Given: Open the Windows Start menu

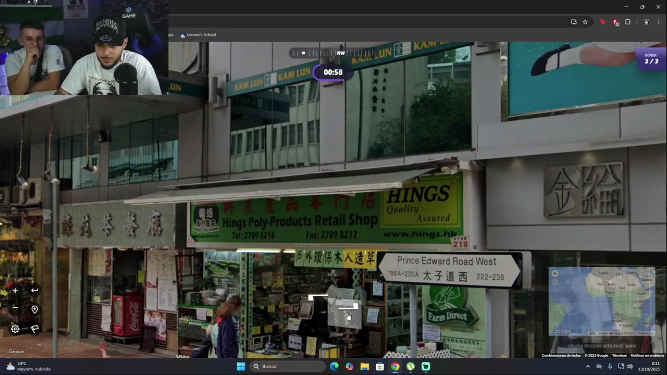Looking at the screenshot, I should [241, 367].
